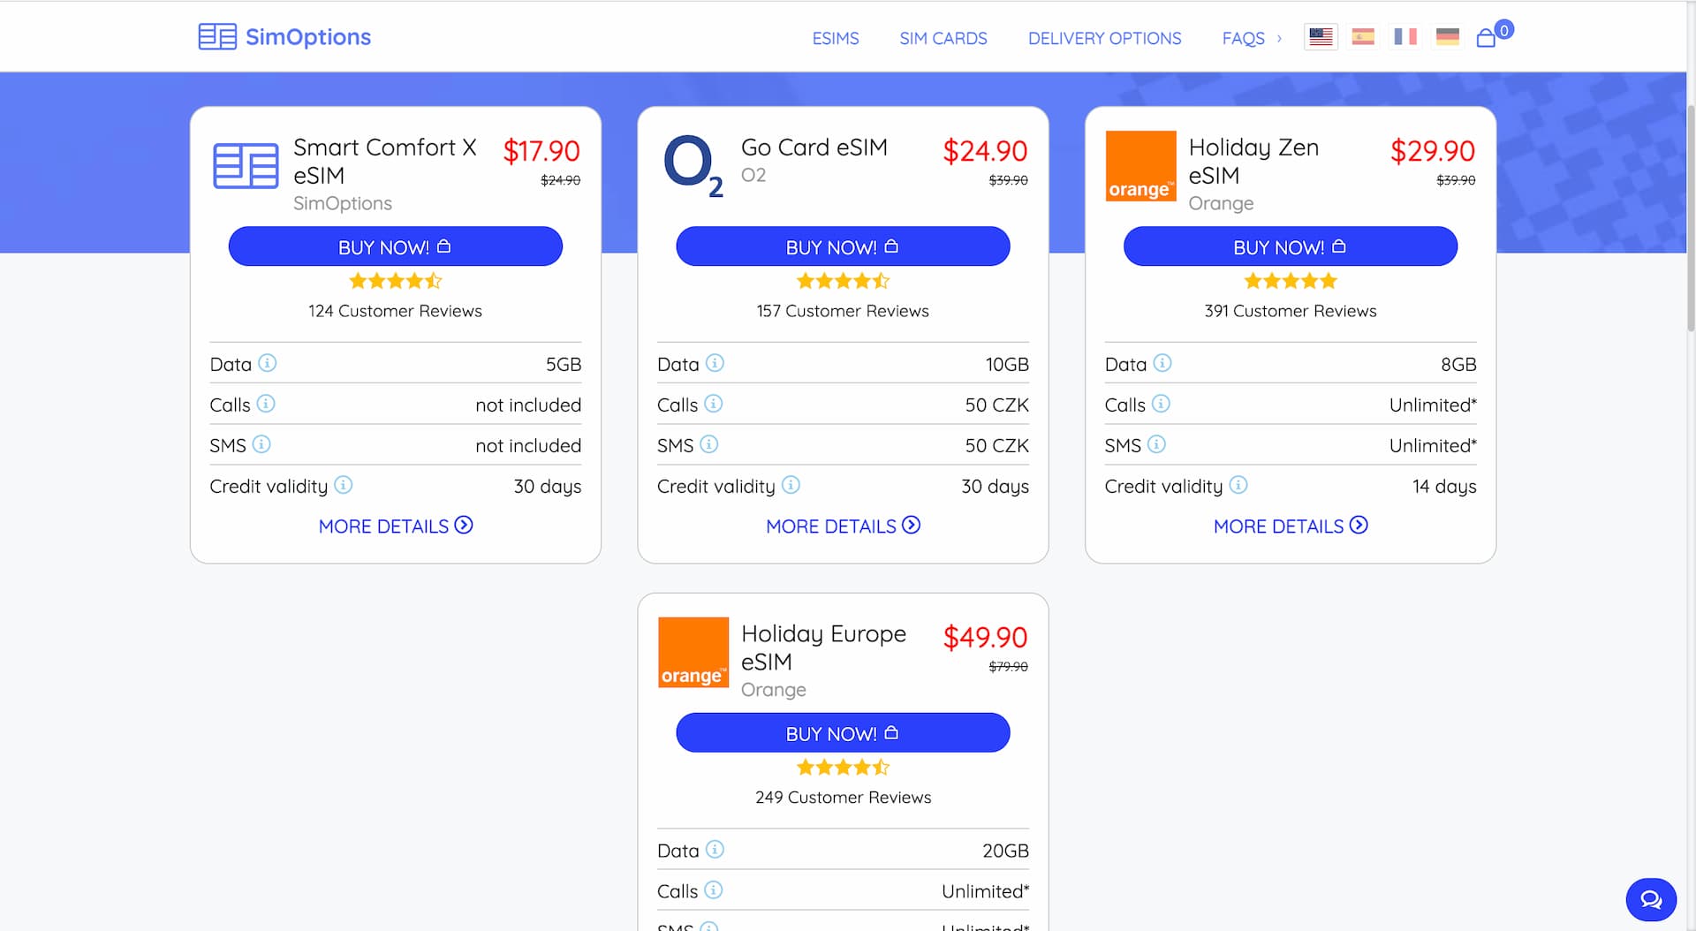Click Orange logo on Holiday Zen card

(1140, 166)
